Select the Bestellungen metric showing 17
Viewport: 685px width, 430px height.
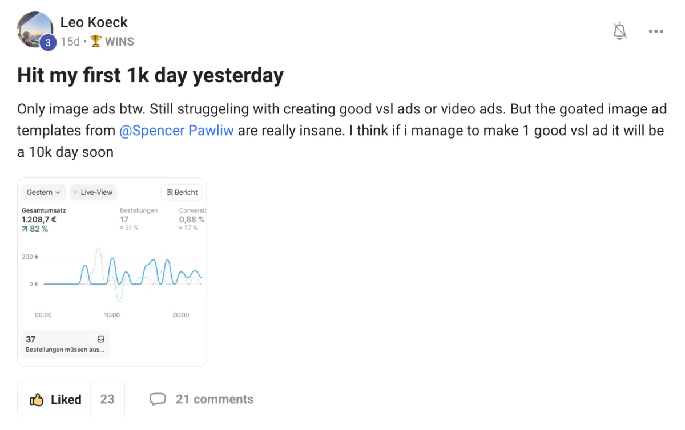coord(138,219)
